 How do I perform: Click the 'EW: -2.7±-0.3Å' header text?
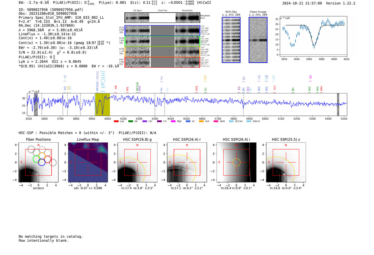coord(34,3)
